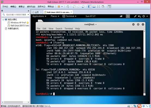This screenshot has height=108, width=151.
Task: Click the take snapshot clock icon
Action: pos(74,7)
